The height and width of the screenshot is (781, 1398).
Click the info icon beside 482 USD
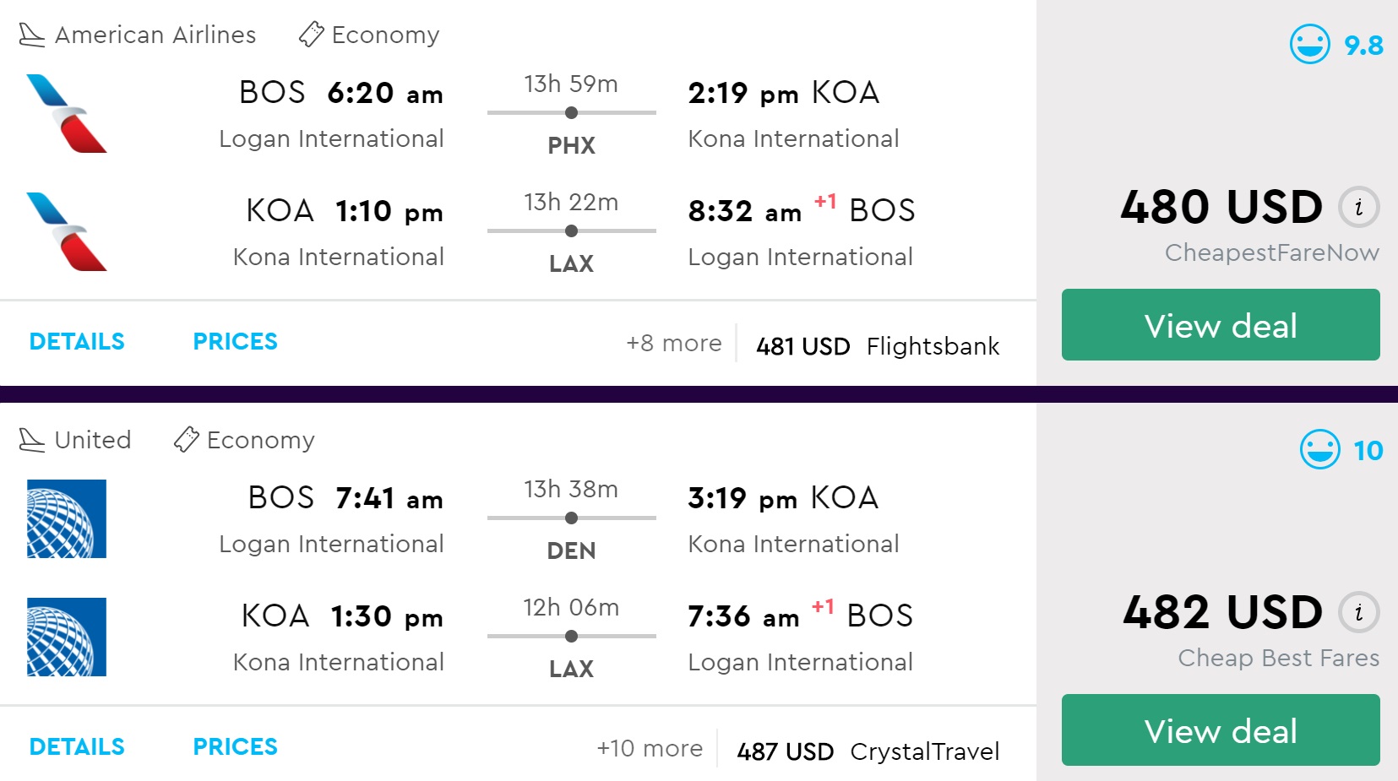[1358, 613]
